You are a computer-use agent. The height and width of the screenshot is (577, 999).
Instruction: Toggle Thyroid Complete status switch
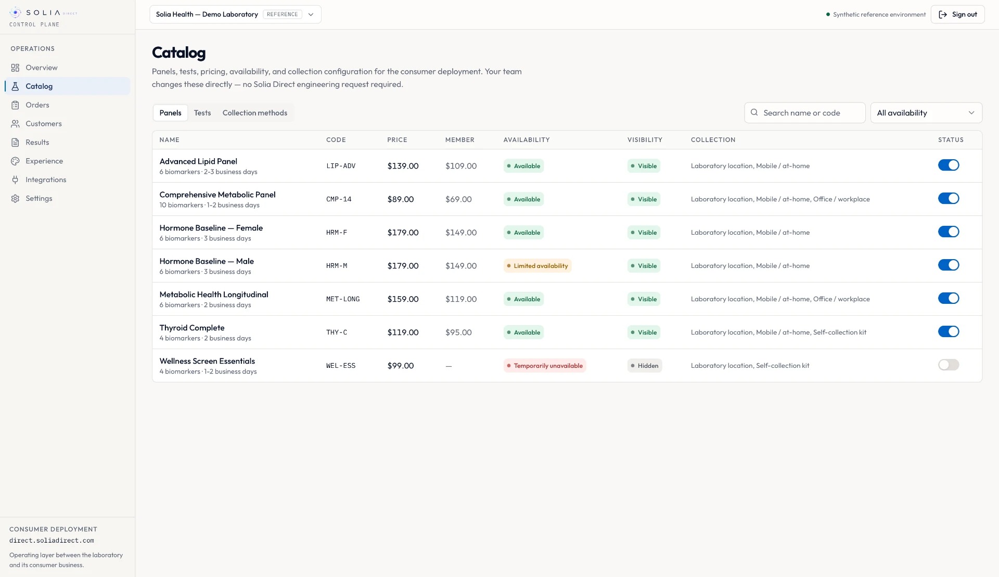point(949,331)
